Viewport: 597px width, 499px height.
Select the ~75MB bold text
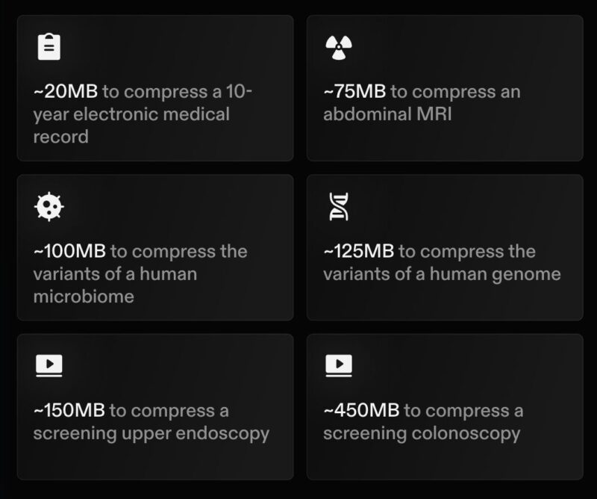pyautogui.click(x=354, y=91)
